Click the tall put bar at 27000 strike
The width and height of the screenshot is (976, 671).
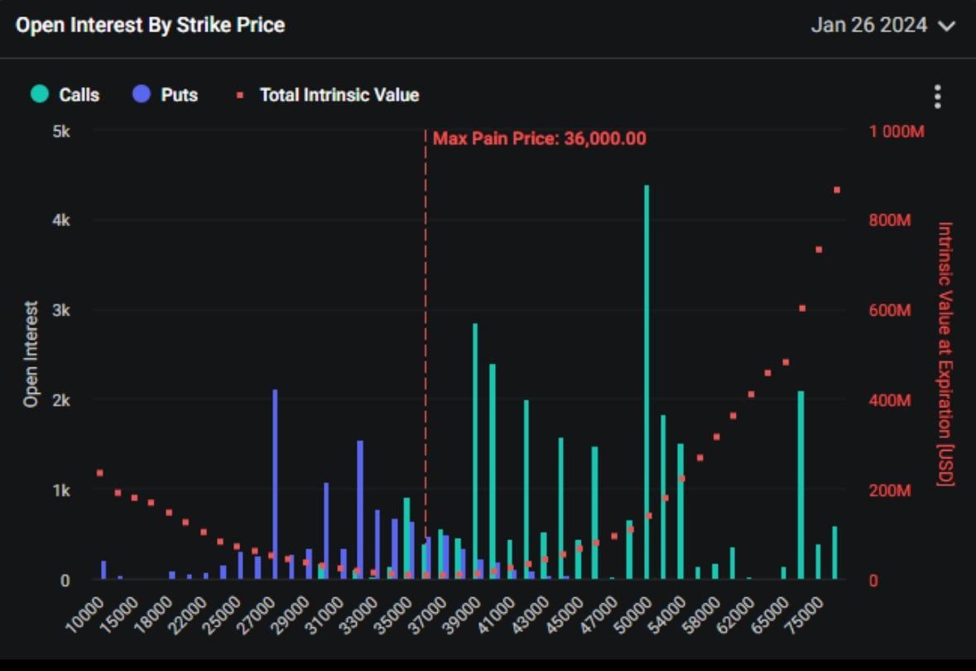[x=275, y=484]
